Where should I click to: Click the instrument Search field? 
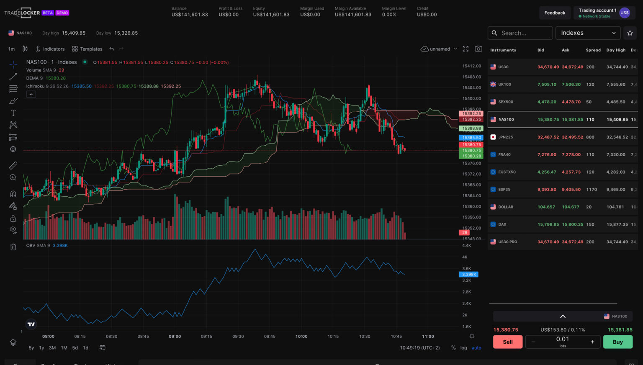click(520, 33)
